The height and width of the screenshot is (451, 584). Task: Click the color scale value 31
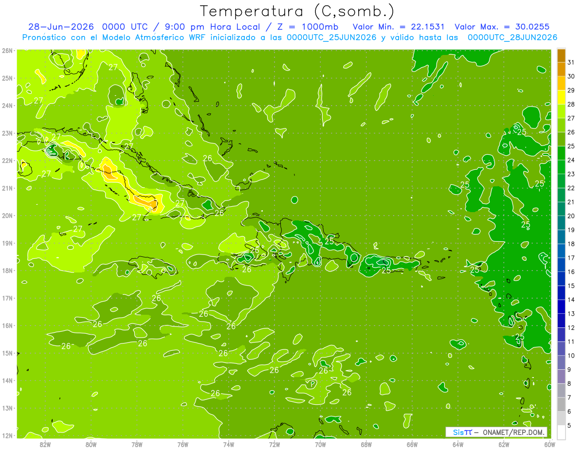tap(571, 62)
